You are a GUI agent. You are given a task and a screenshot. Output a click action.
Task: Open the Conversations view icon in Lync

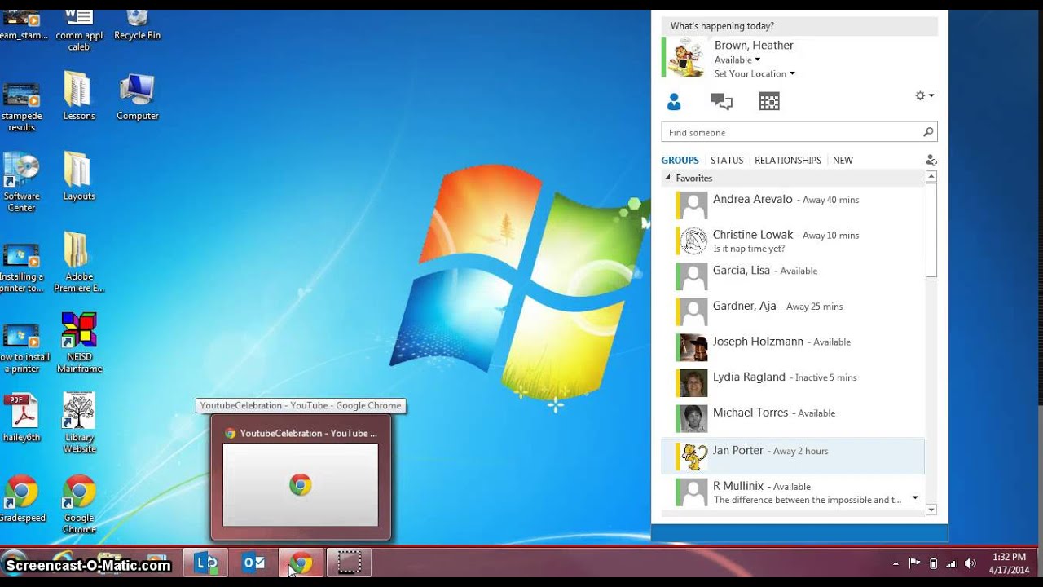coord(721,102)
